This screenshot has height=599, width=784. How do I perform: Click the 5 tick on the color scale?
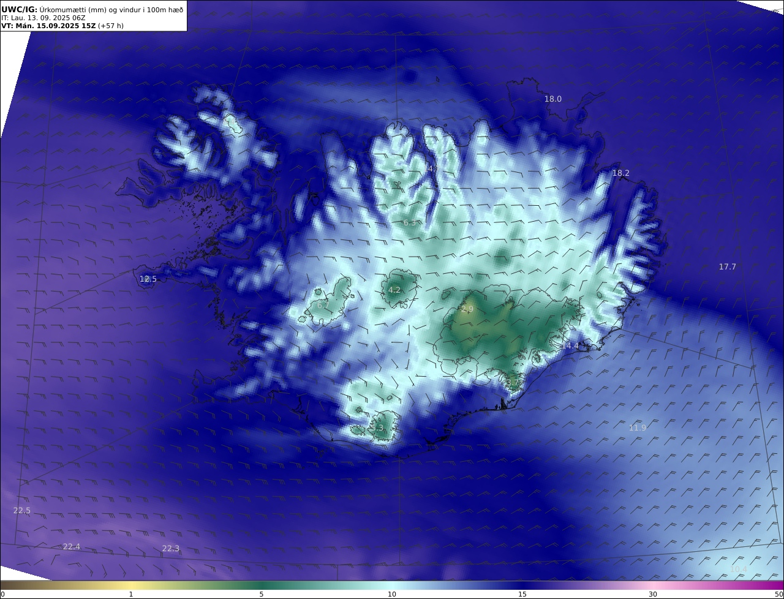(x=262, y=594)
